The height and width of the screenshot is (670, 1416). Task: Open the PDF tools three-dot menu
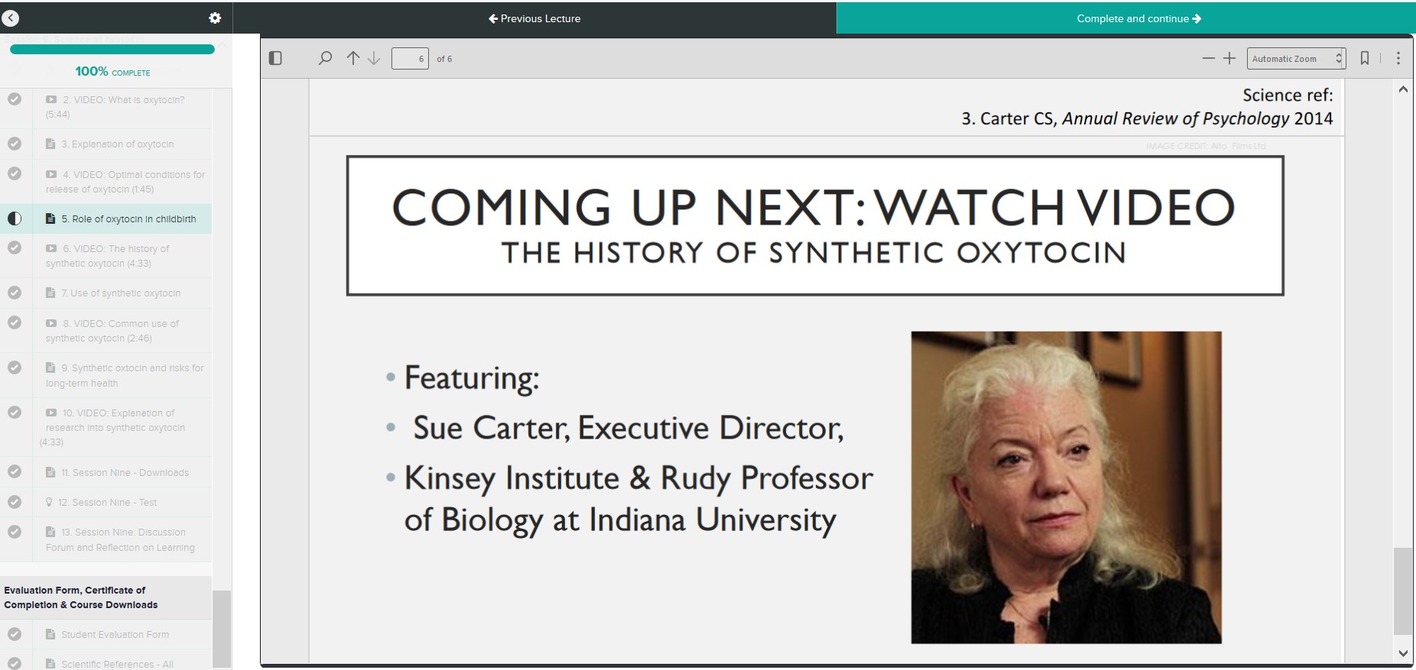tap(1398, 58)
